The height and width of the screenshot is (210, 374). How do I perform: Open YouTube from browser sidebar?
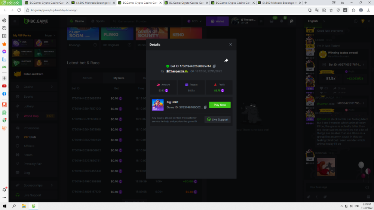point(4,86)
